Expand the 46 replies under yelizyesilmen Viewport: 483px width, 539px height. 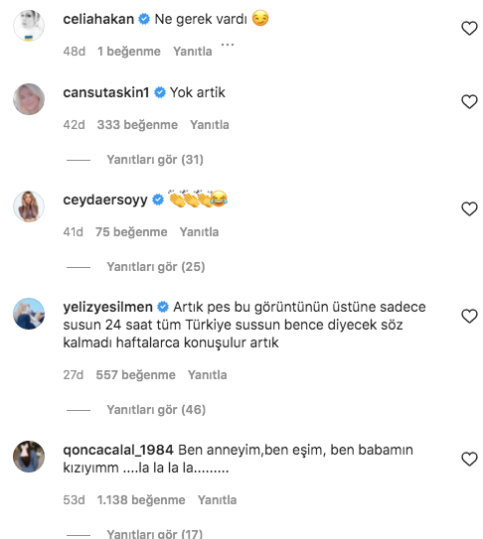coord(156,410)
